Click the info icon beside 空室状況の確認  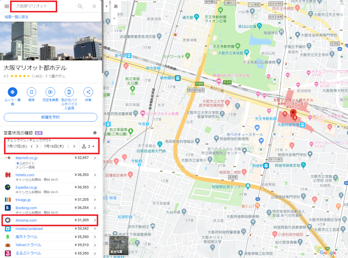tap(95, 133)
